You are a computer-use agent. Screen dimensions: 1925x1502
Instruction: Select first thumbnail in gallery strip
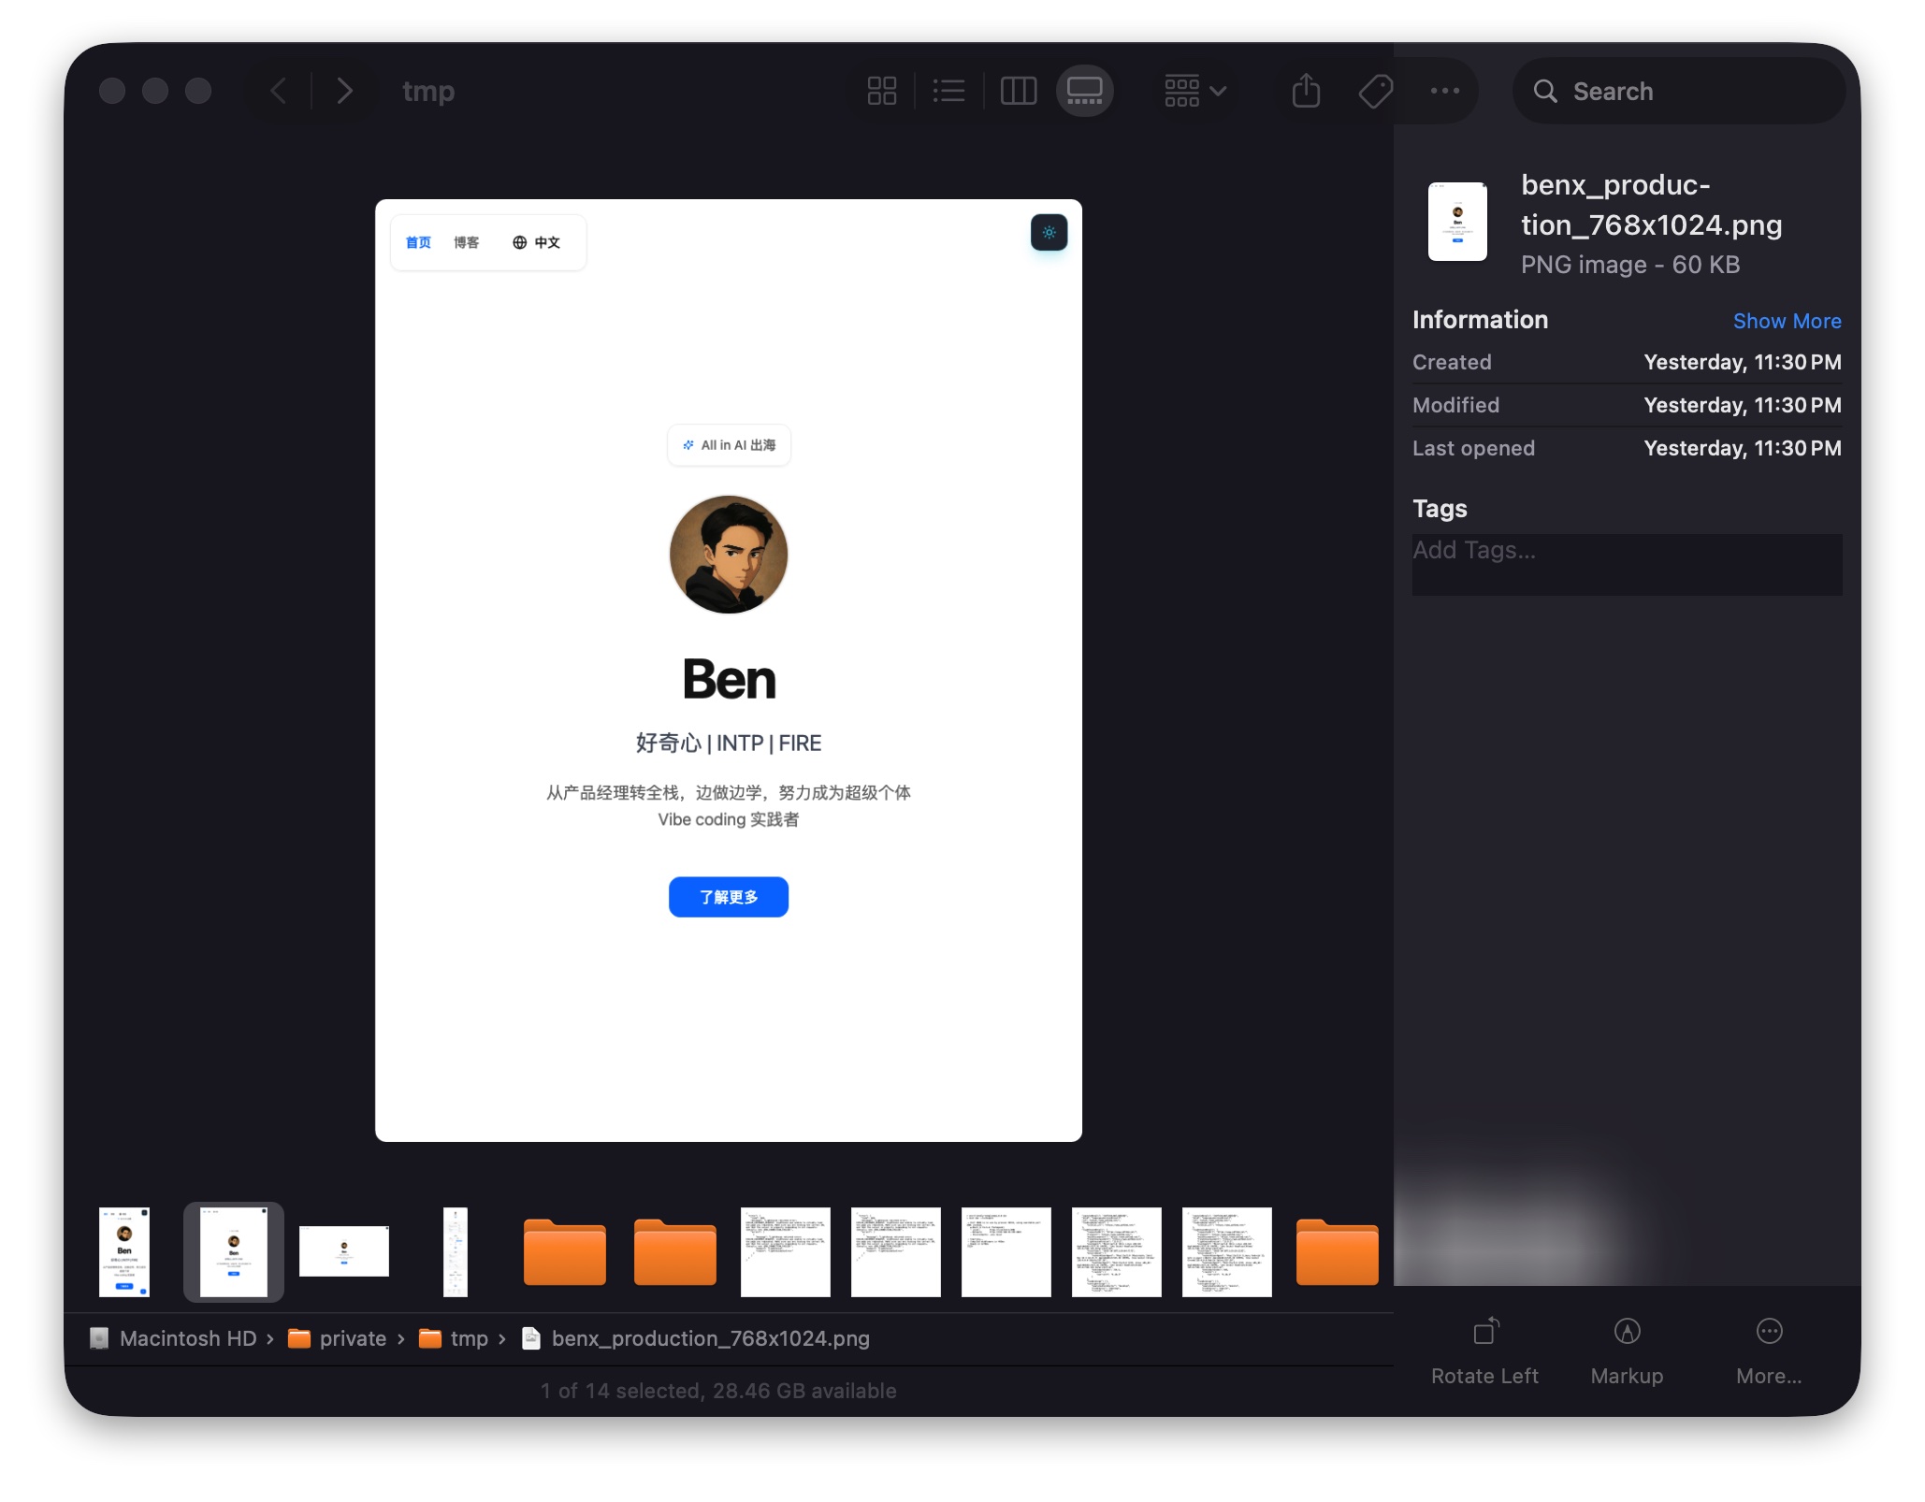124,1251
